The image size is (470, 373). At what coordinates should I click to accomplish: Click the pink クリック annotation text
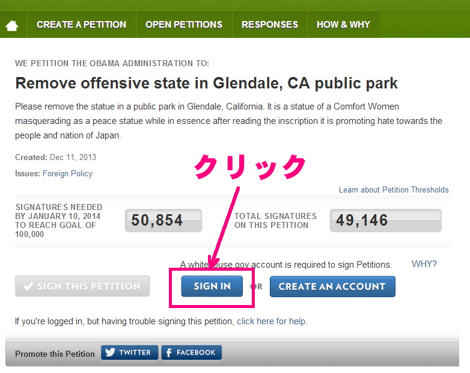click(250, 167)
